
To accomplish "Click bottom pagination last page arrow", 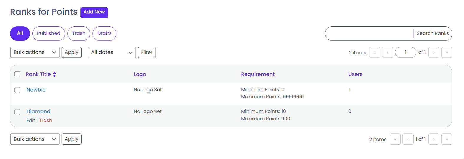I will tap(447, 139).
